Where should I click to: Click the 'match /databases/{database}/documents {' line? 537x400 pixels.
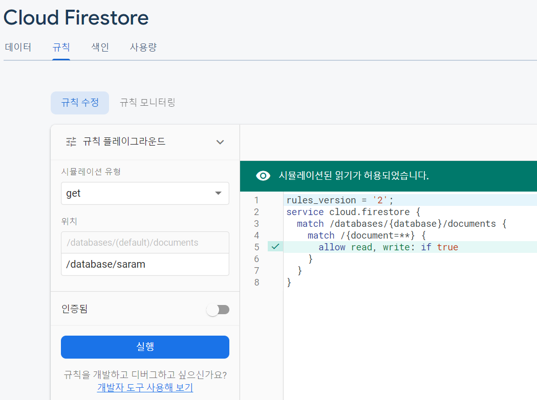coord(401,224)
